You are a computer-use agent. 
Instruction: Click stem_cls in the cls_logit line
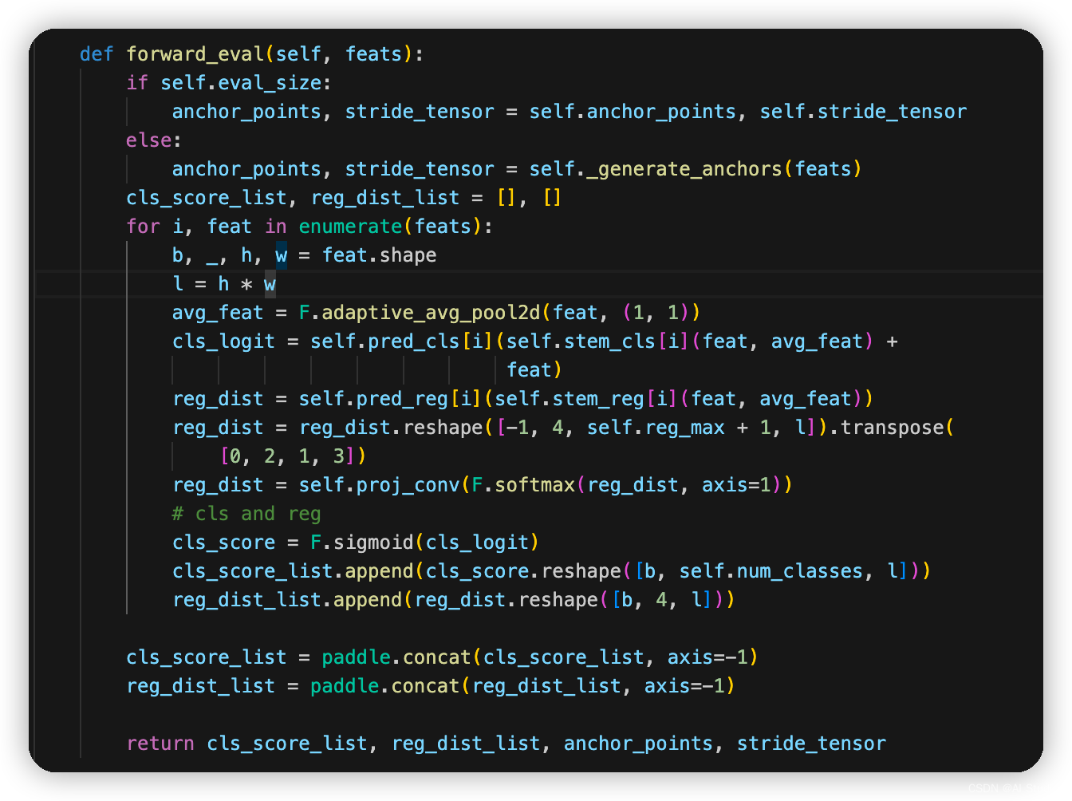(x=610, y=341)
